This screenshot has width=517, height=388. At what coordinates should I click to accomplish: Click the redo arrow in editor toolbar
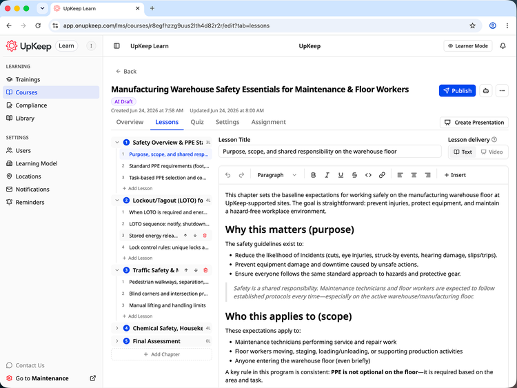[241, 175]
